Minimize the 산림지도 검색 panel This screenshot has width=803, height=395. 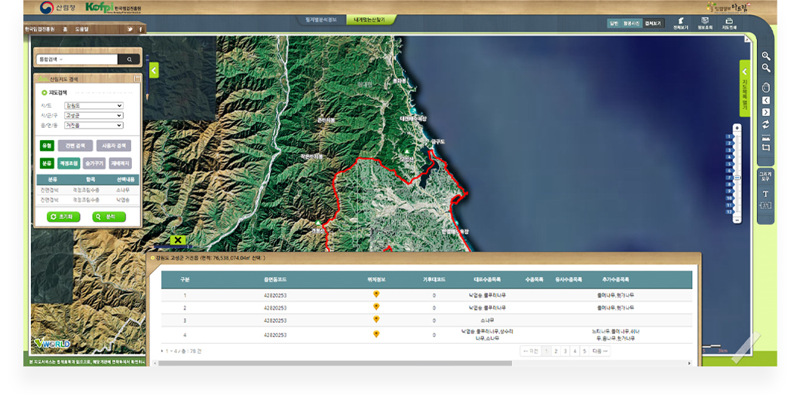[x=136, y=79]
